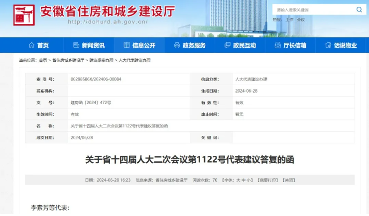Viewport: 369px width, 216px height.
Task: Click the site emblem logo
Action: point(24,15)
